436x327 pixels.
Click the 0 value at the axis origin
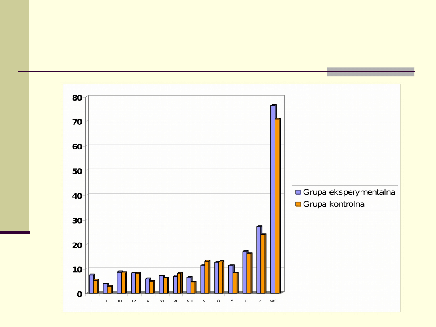[80, 294]
